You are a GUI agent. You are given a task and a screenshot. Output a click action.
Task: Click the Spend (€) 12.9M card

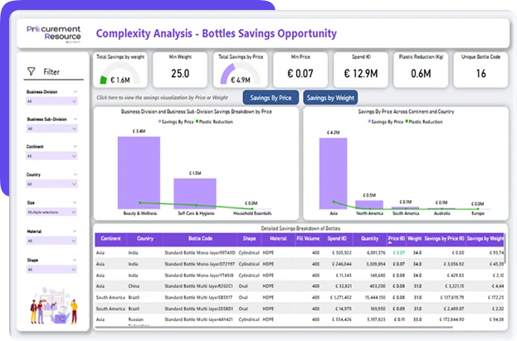[360, 69]
